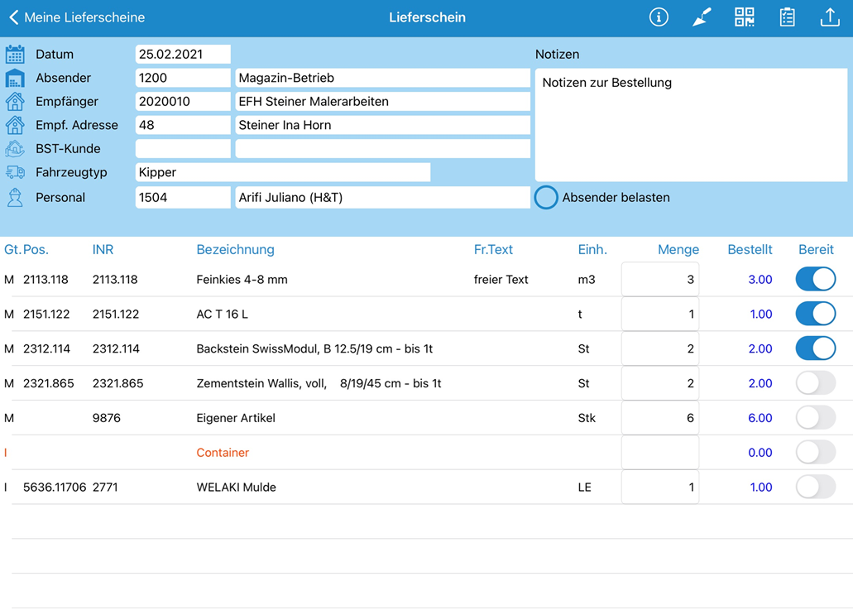Select the AC T 16 L description

[222, 315]
